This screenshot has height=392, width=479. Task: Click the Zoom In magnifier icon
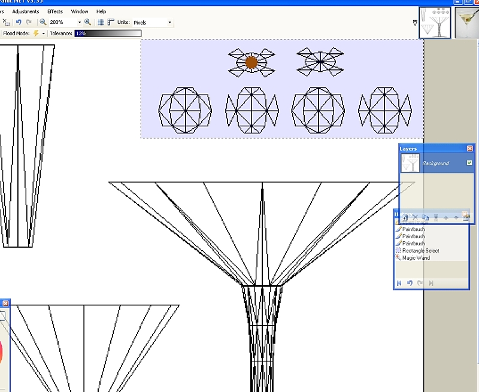click(88, 22)
